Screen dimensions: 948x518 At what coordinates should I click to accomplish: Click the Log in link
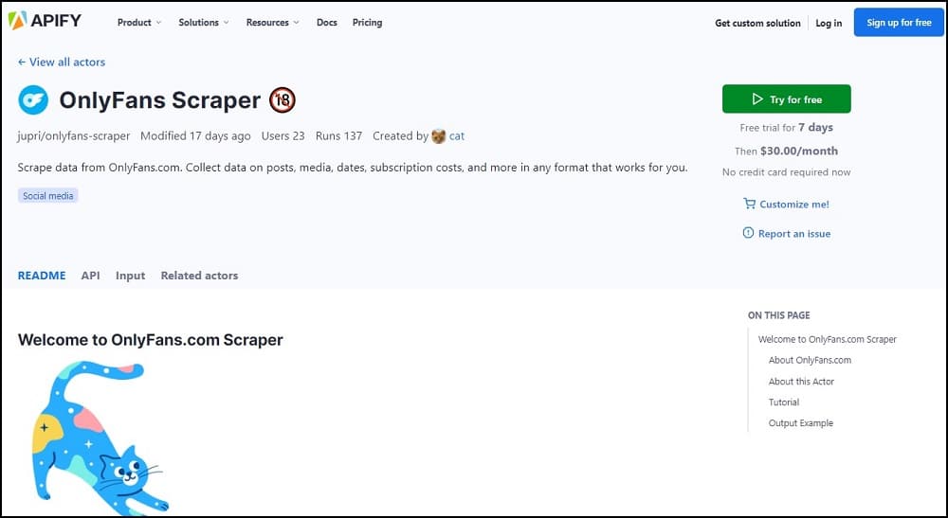[x=829, y=23]
